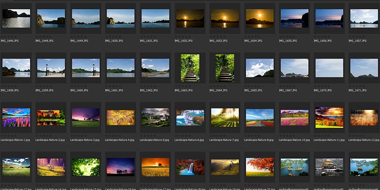Select the Landscape-Nature-5.jpg thumbnail
The image size is (380, 190).
pyautogui.click(x=155, y=117)
